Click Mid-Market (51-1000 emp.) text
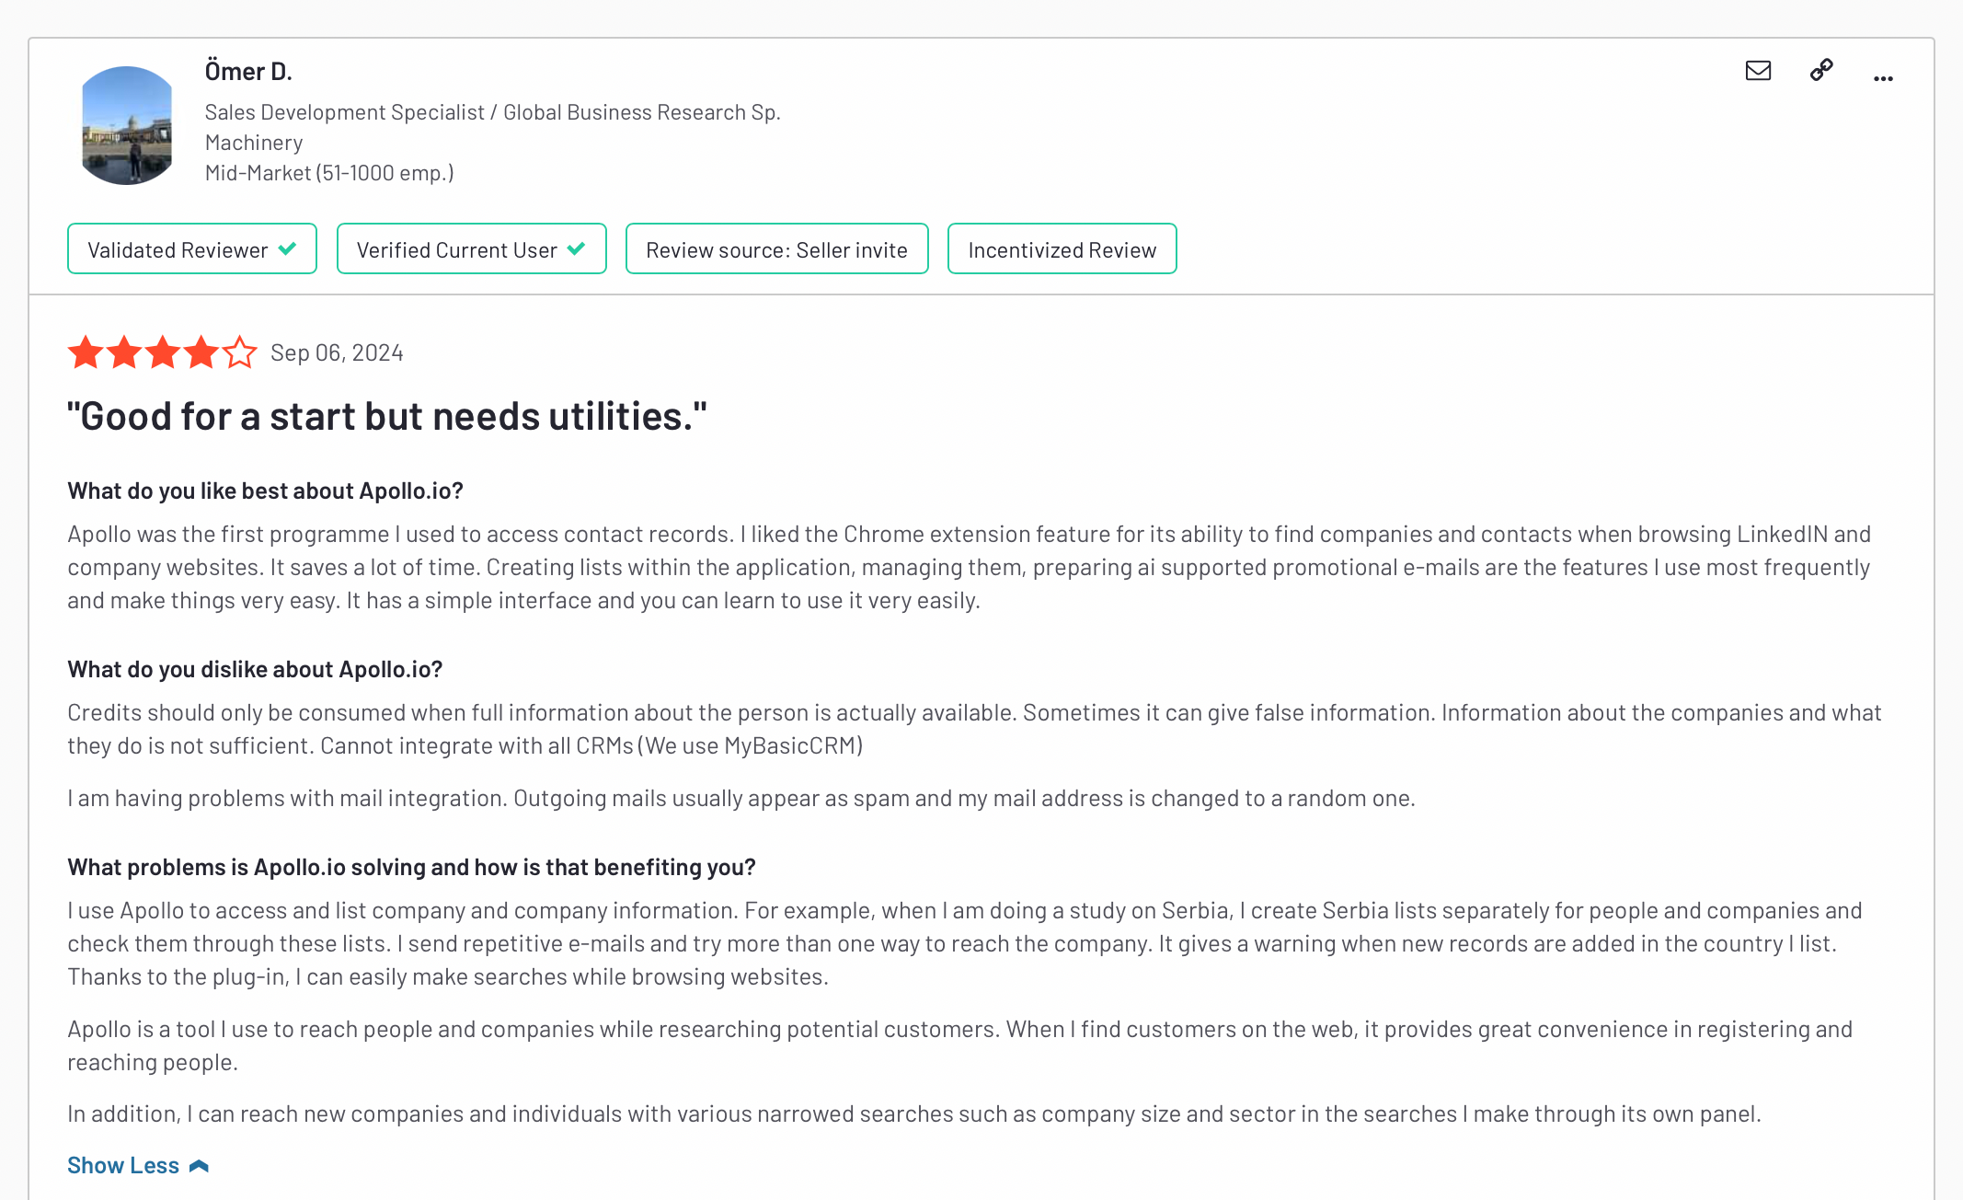The image size is (1963, 1200). (x=329, y=173)
